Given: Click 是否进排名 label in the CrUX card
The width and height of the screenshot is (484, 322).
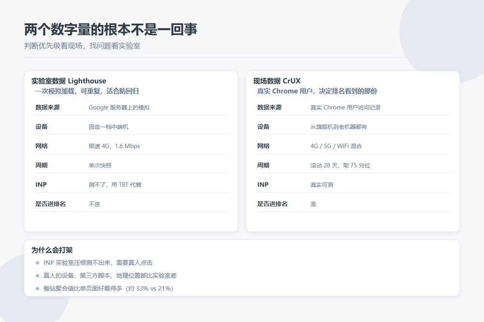Looking at the screenshot, I should click(x=272, y=204).
